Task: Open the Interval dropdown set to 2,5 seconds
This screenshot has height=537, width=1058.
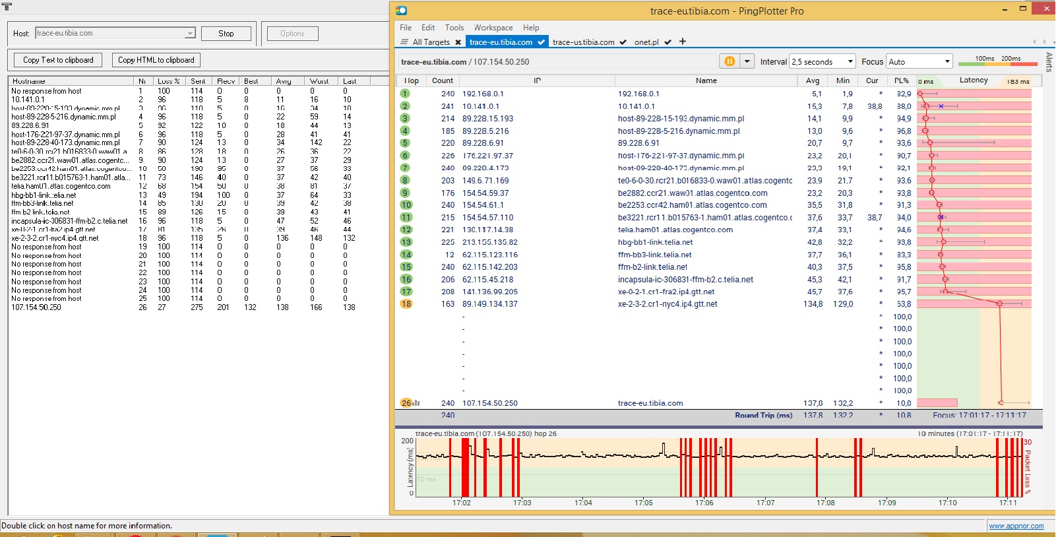Action: point(823,61)
